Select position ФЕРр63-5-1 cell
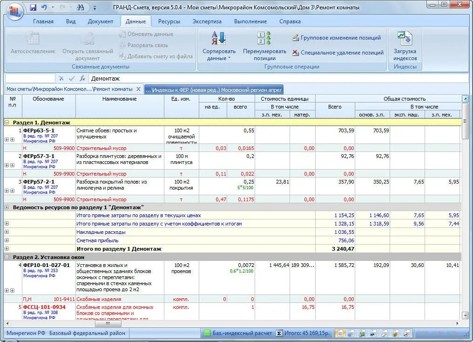The image size is (473, 342). 48,135
